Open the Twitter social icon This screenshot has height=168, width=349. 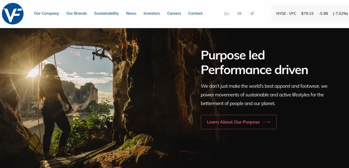click(x=252, y=13)
